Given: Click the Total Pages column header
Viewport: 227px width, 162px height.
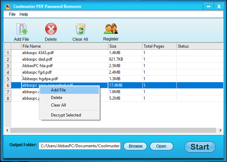Looking at the screenshot, I should click(159, 46).
